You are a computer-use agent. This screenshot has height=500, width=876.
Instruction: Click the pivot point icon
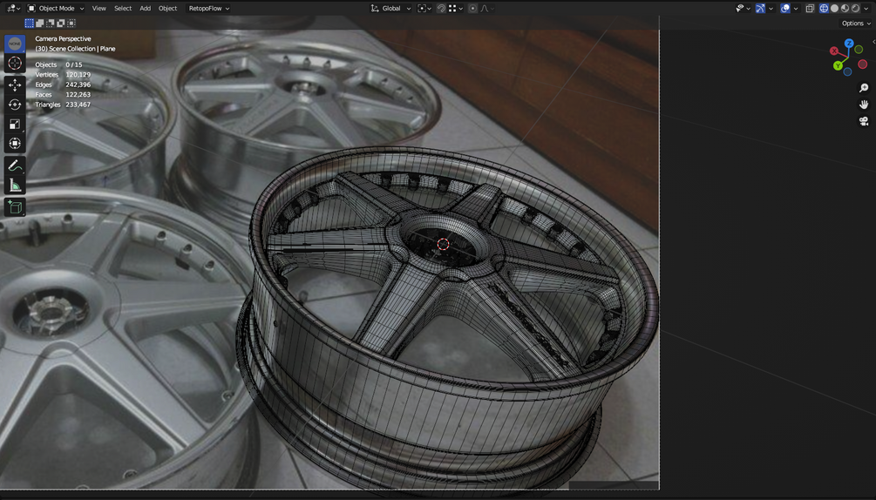pyautogui.click(x=422, y=9)
